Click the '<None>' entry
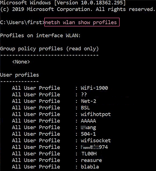Viewport: 156px width, 171px height. pos(21,62)
